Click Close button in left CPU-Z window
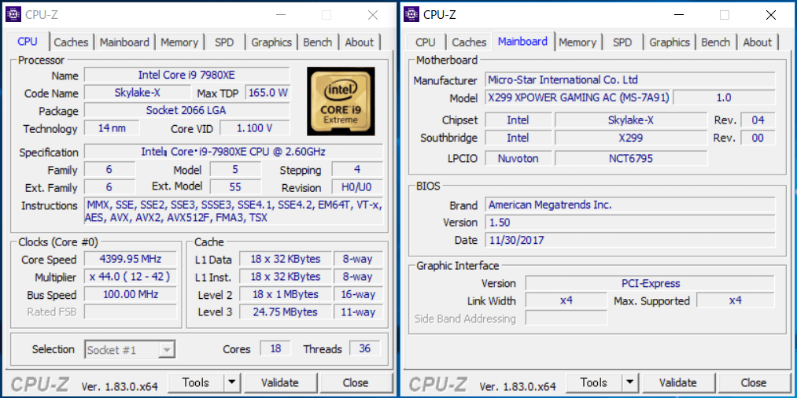The image size is (797, 398). pos(356,382)
